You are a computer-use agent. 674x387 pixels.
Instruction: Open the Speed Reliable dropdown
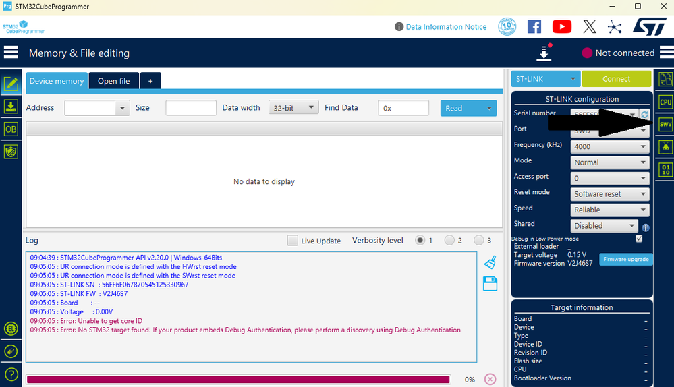click(609, 210)
